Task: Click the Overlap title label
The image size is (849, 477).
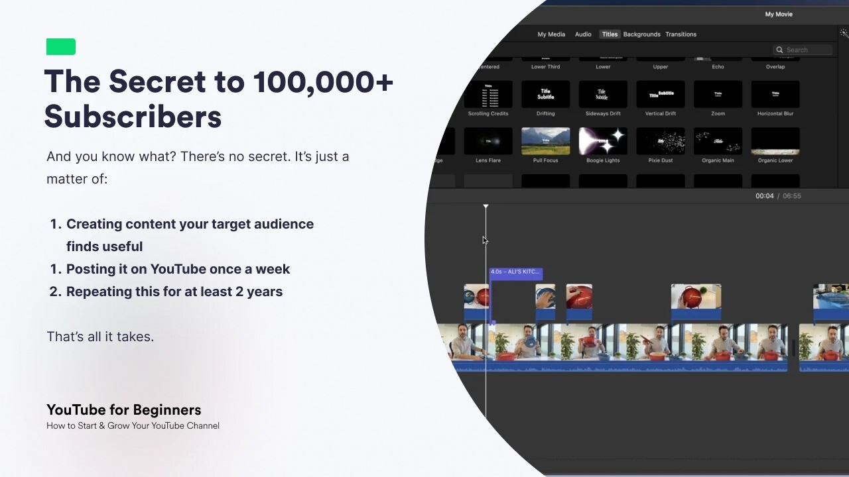Action: click(775, 67)
